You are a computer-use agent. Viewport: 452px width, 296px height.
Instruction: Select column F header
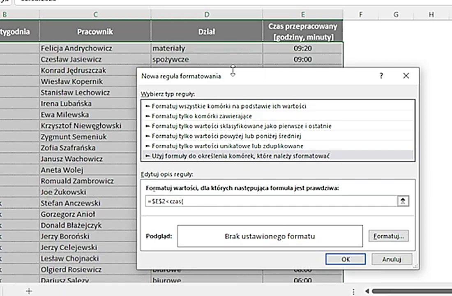[x=360, y=14]
